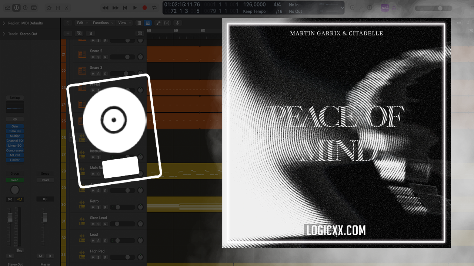Image resolution: width=474 pixels, height=266 pixels.
Task: Solo the Retro track
Action: [x=99, y=208]
